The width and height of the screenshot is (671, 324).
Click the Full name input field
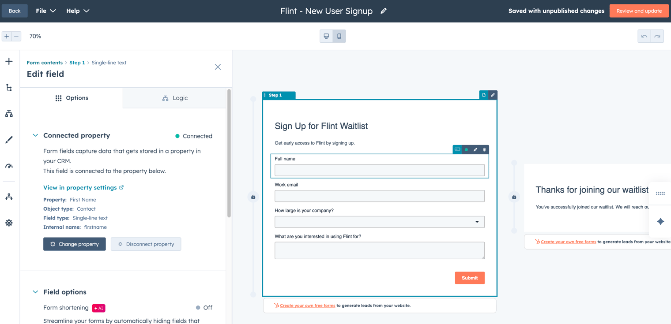pos(380,170)
